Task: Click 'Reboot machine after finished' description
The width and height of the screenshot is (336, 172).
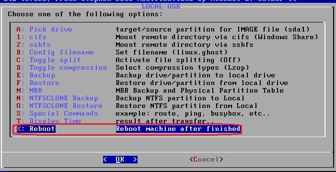Action: point(178,129)
